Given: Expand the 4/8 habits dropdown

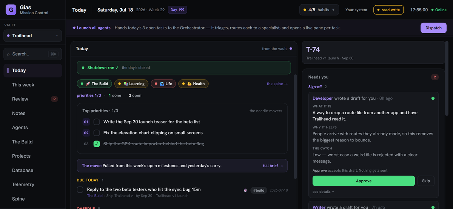Looking at the screenshot, I should pyautogui.click(x=319, y=10).
